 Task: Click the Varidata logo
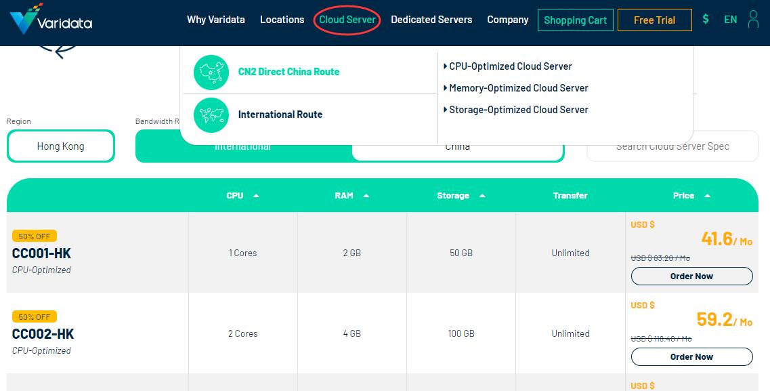(x=51, y=20)
